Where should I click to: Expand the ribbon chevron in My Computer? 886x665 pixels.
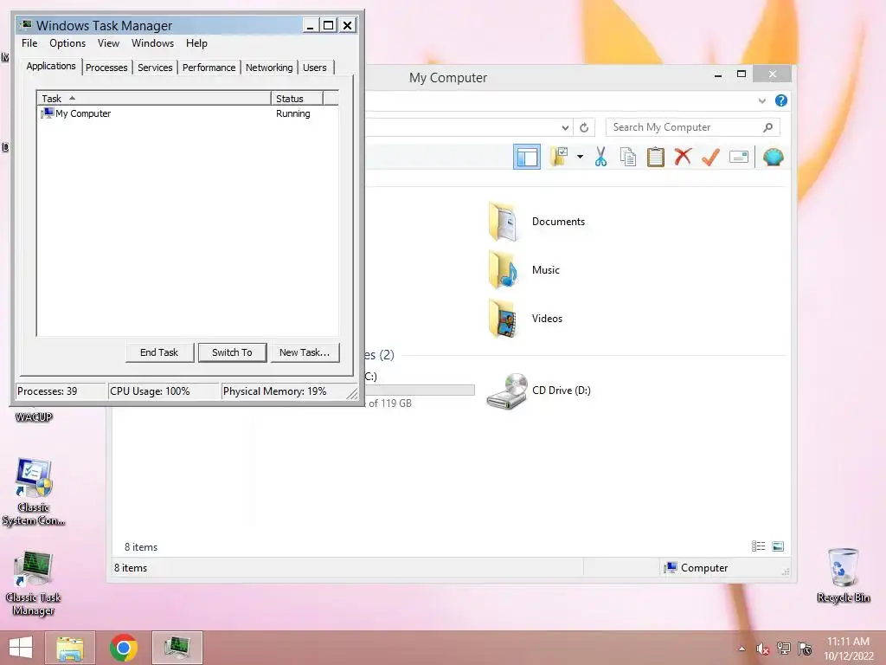click(x=761, y=101)
